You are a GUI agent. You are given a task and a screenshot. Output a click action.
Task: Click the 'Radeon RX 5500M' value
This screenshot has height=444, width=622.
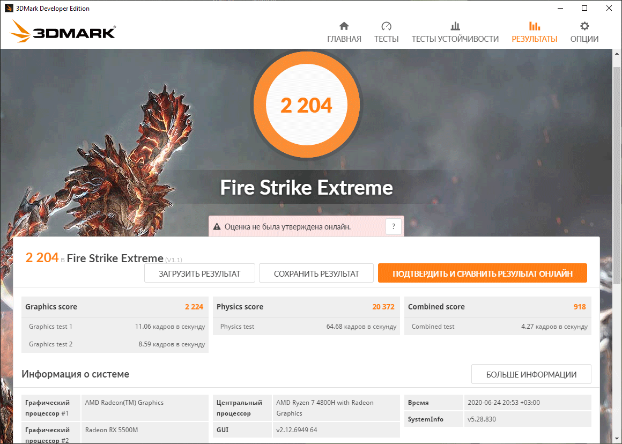[112, 430]
